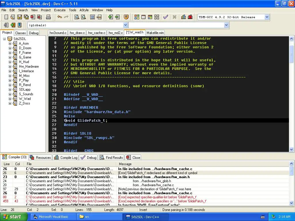Click the Close file toolbar icon

pos(33,17)
